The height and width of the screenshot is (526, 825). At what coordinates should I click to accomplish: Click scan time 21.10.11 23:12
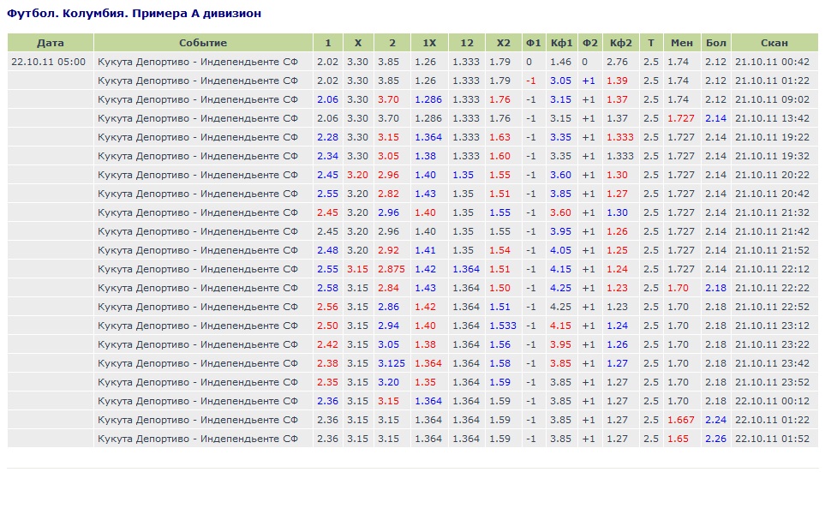tap(773, 326)
